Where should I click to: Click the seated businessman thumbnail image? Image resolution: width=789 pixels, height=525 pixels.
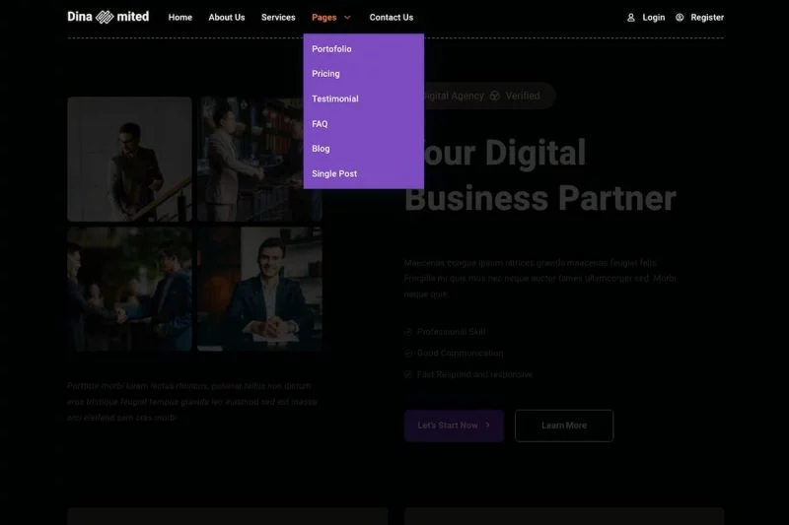(259, 289)
